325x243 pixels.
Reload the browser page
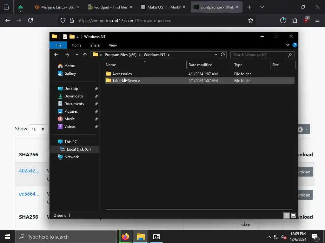pyautogui.click(x=30, y=21)
